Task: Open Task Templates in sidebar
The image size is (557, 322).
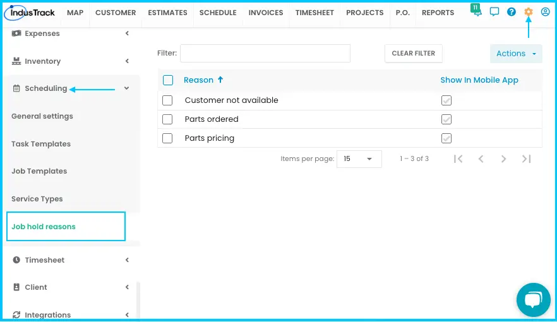Action: pos(41,144)
